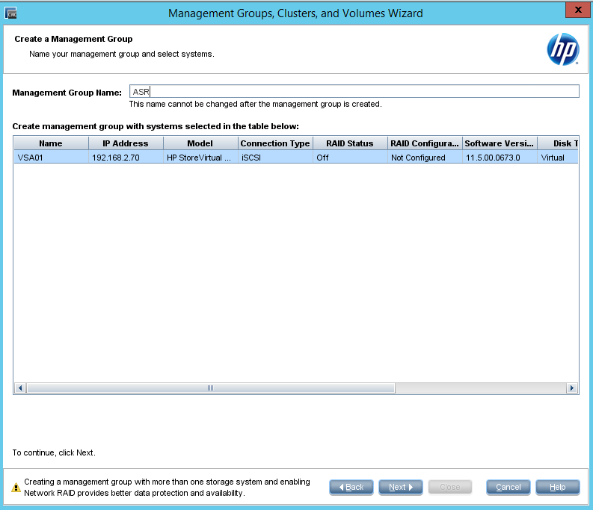Sort by RAID Status column header
The width and height of the screenshot is (593, 510).
(350, 143)
